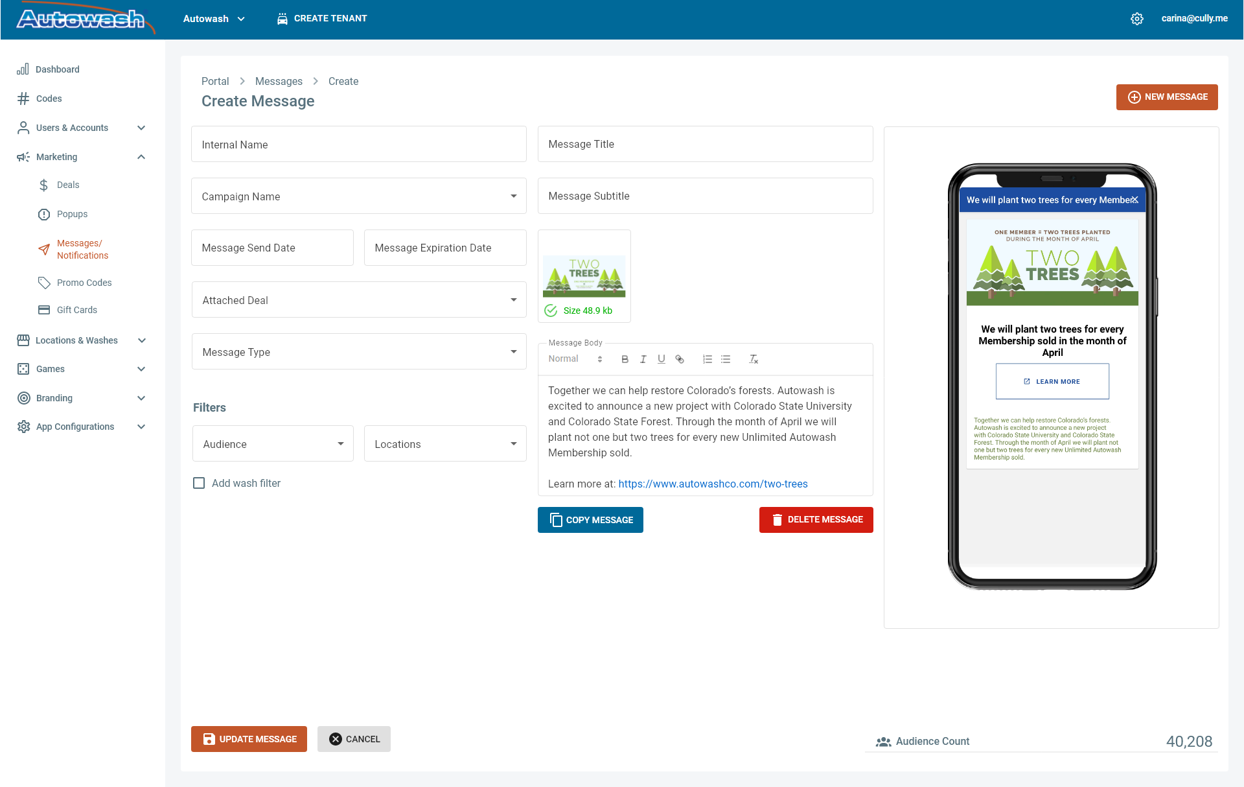Open the carina@cully.me account menu

point(1194,18)
